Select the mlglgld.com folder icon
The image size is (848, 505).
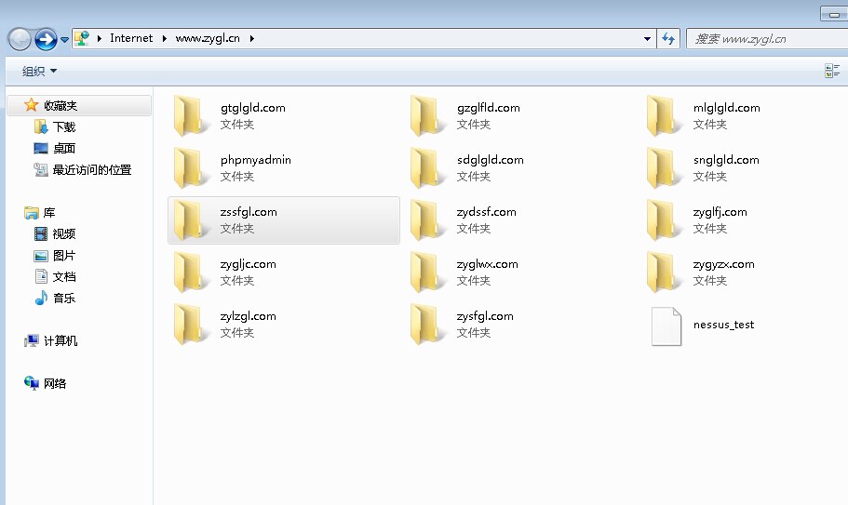663,115
